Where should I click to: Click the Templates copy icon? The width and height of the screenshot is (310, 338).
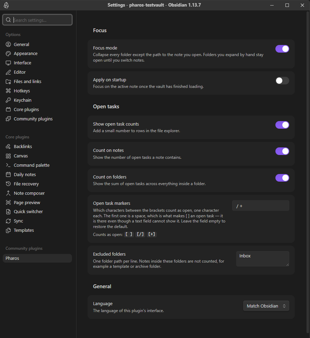tap(8, 230)
